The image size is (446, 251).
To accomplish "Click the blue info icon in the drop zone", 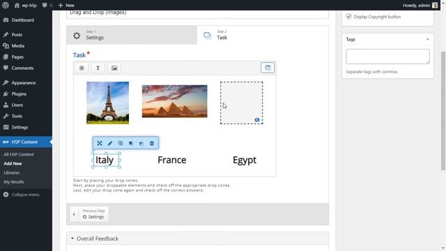I will tap(257, 120).
